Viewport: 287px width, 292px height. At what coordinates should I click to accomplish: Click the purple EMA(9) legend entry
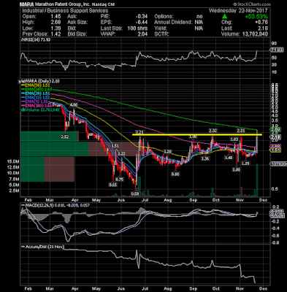(35, 101)
